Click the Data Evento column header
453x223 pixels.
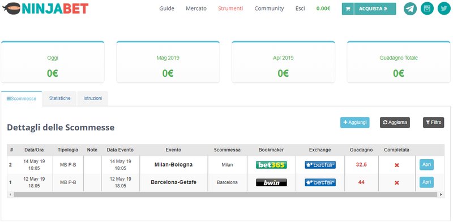tap(120, 150)
